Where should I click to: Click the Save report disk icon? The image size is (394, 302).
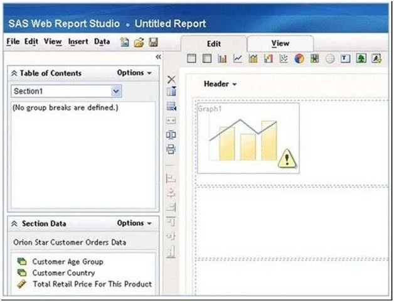pos(153,42)
